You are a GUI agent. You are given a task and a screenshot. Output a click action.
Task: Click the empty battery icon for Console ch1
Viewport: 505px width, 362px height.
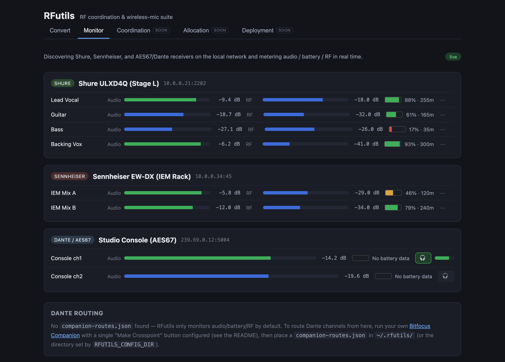[x=361, y=258]
